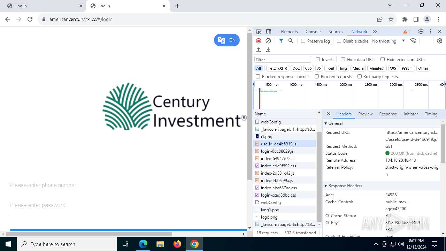The height and width of the screenshot is (251, 446).
Task: Open the Preview tab
Action: click(x=365, y=114)
